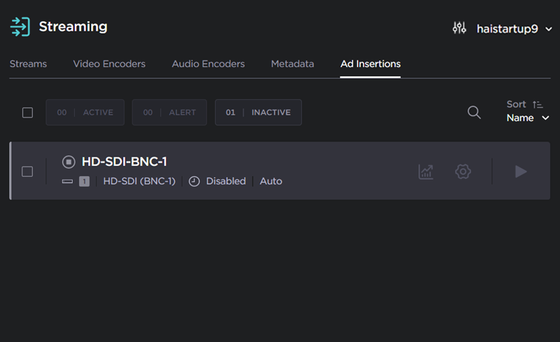The height and width of the screenshot is (342, 560).
Task: Open settings gear for HD-SDI-BNC-1
Action: (463, 171)
